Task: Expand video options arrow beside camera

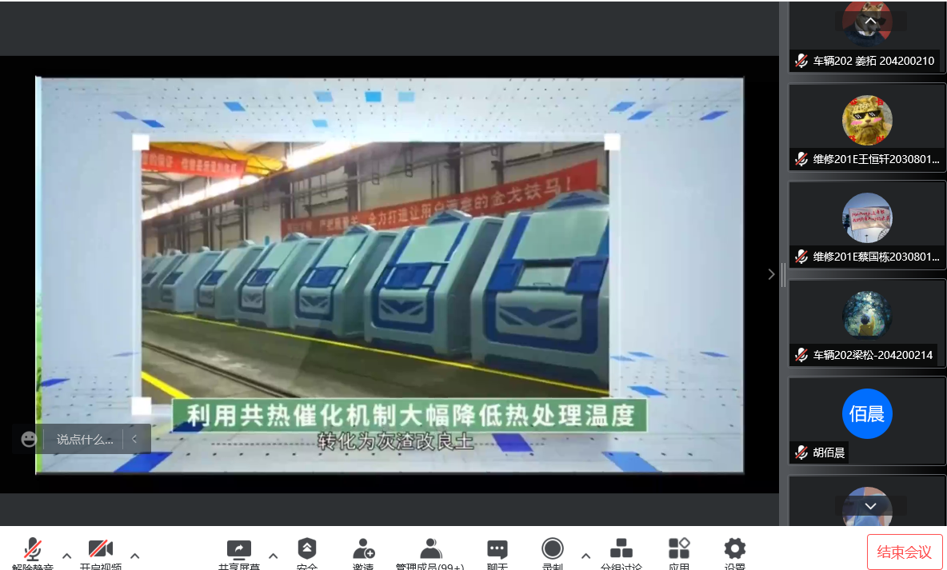Action: click(135, 556)
